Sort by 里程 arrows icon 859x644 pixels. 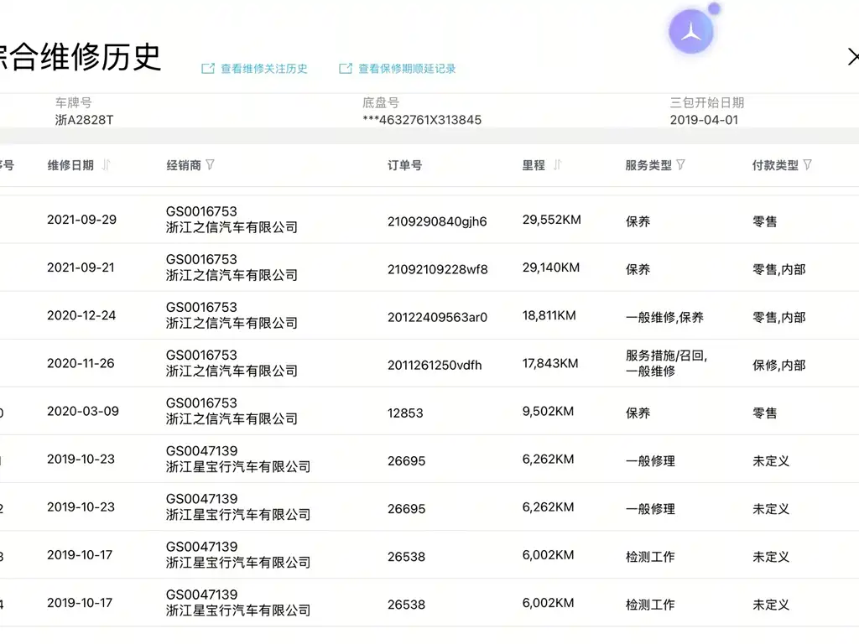[558, 165]
